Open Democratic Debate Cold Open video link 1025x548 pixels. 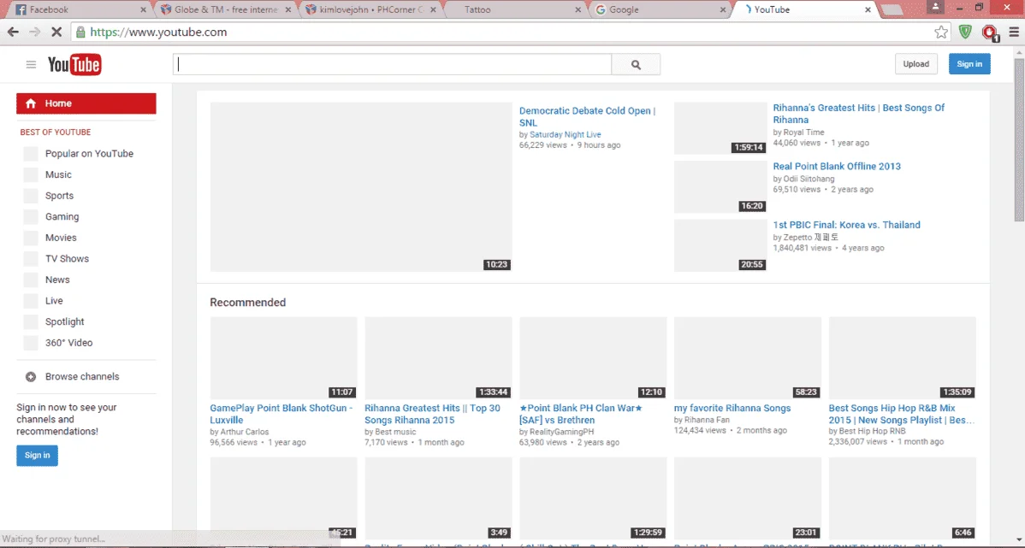pyautogui.click(x=587, y=116)
